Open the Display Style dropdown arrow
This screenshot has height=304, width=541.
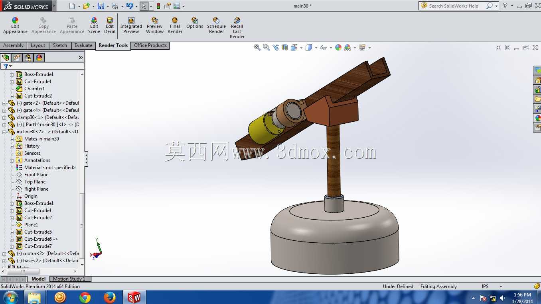316,48
